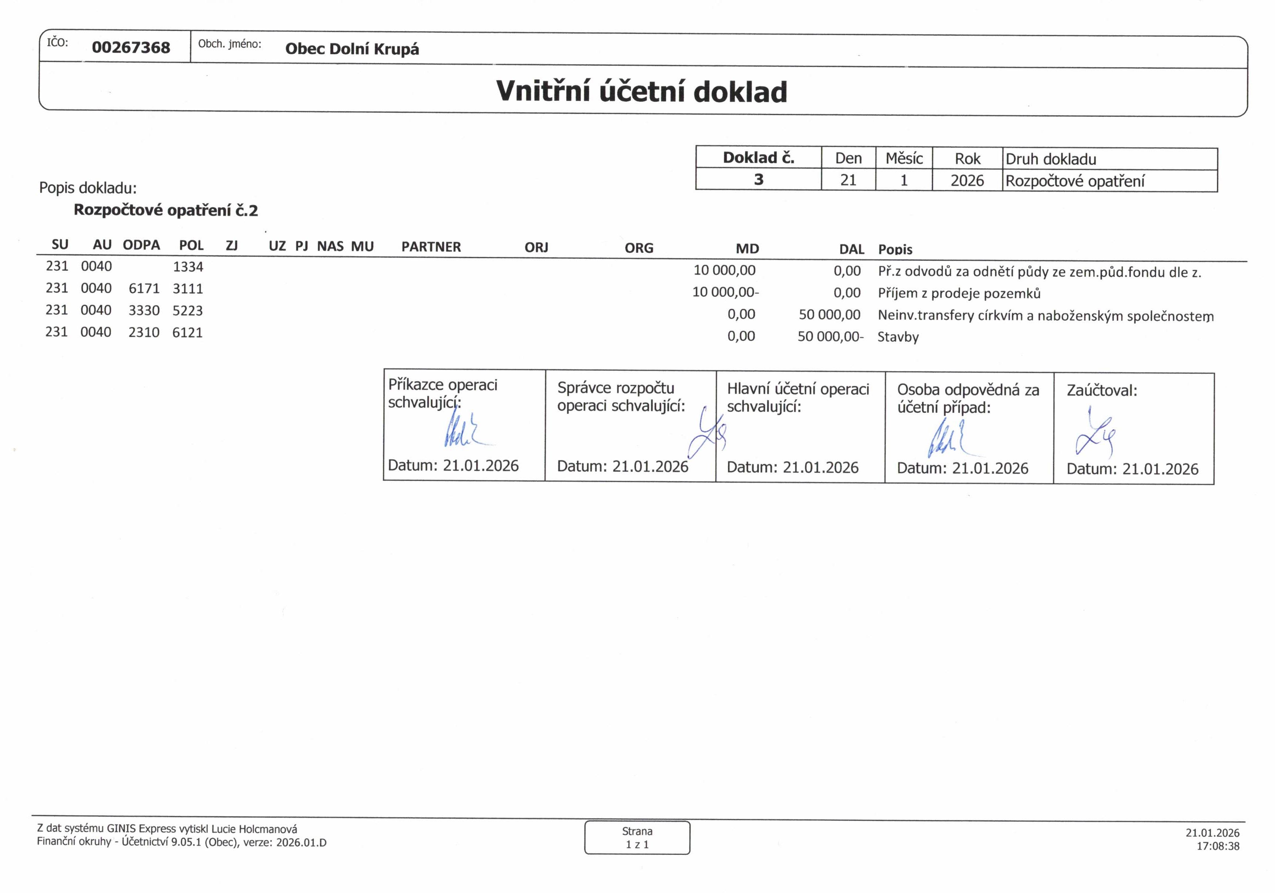1275x893 pixels.
Task: Click the IČO number 00267368
Action: click(x=131, y=47)
